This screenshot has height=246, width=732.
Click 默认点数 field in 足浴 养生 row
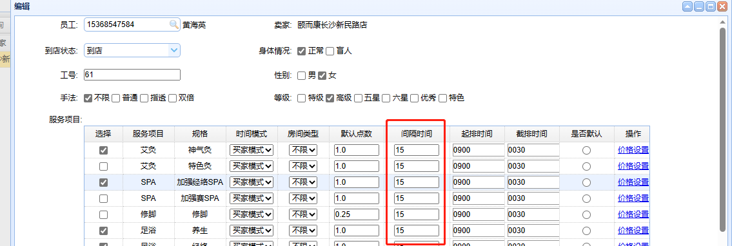357,231
